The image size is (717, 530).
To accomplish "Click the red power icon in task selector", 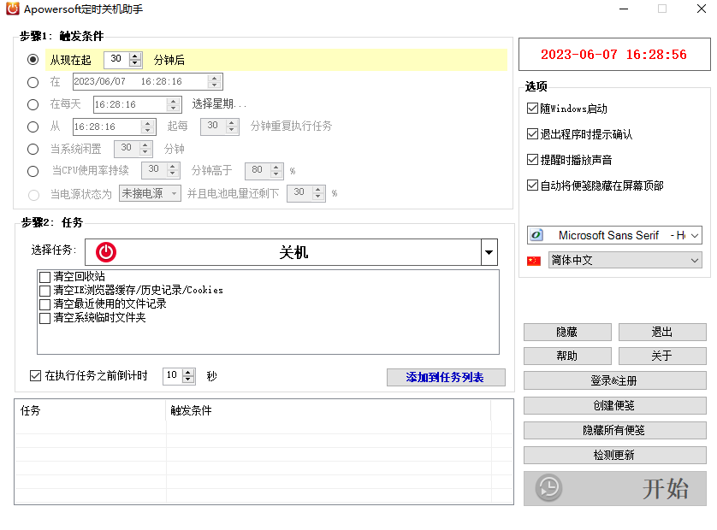I will tap(105, 252).
